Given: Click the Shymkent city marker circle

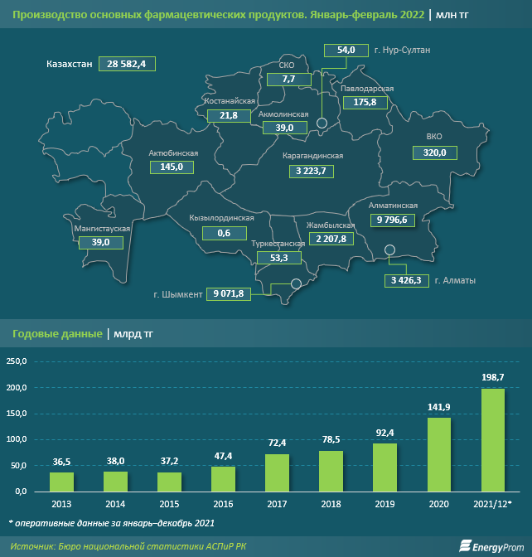Looking at the screenshot, I should coord(295,284).
